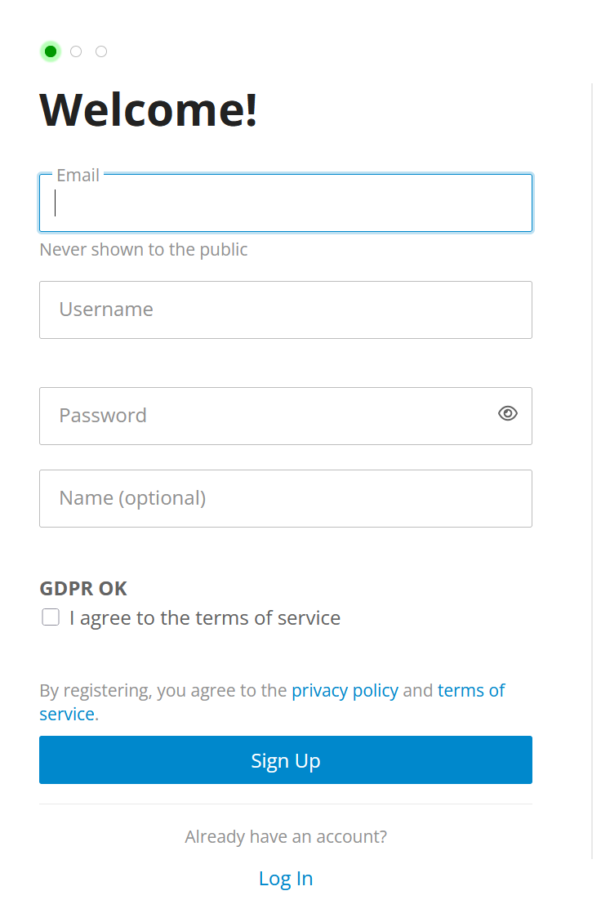Submit the form with Sign Up
The height and width of the screenshot is (922, 601).
(x=286, y=760)
